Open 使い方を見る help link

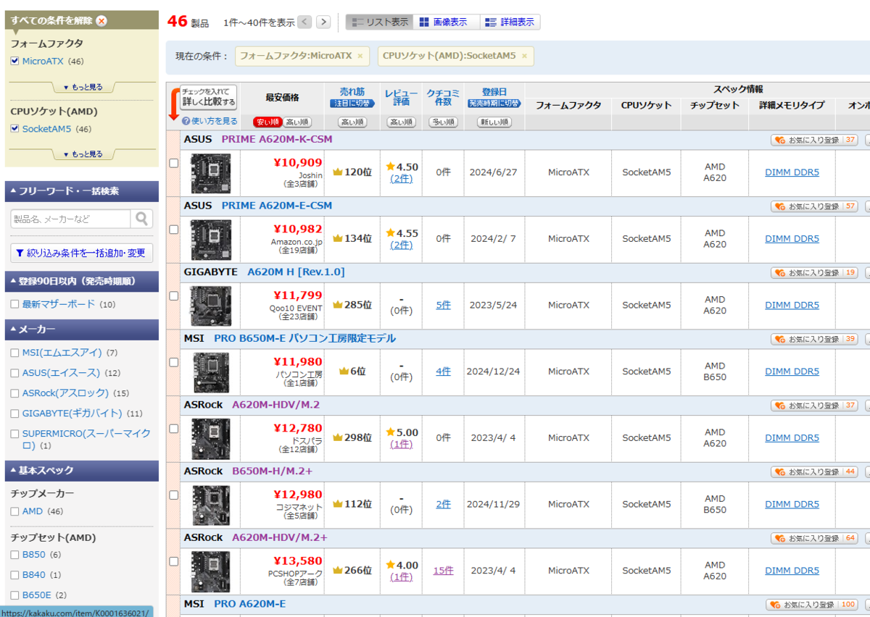(214, 122)
